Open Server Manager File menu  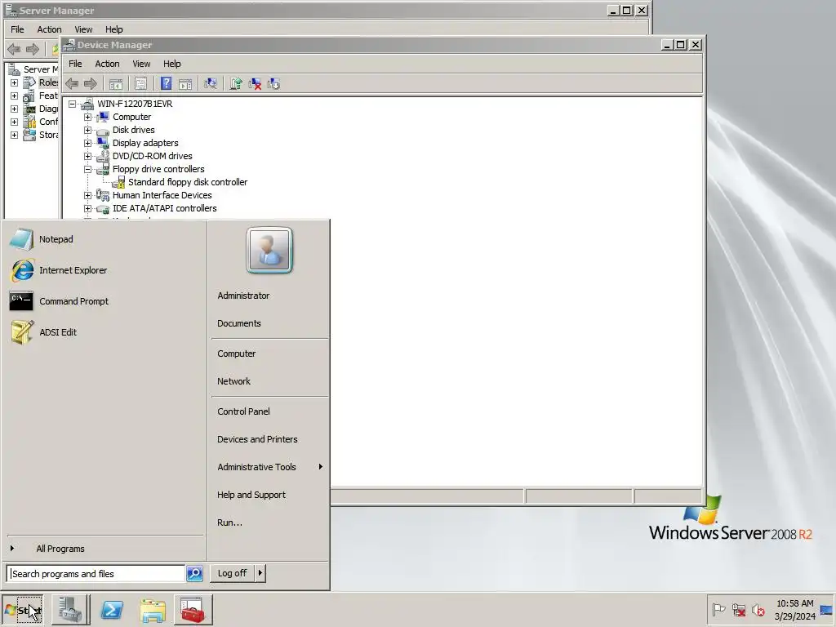(x=17, y=29)
